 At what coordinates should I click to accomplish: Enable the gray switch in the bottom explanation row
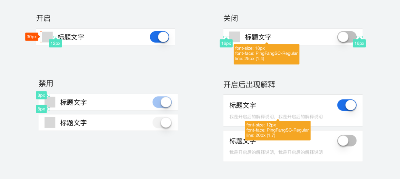point(347,141)
